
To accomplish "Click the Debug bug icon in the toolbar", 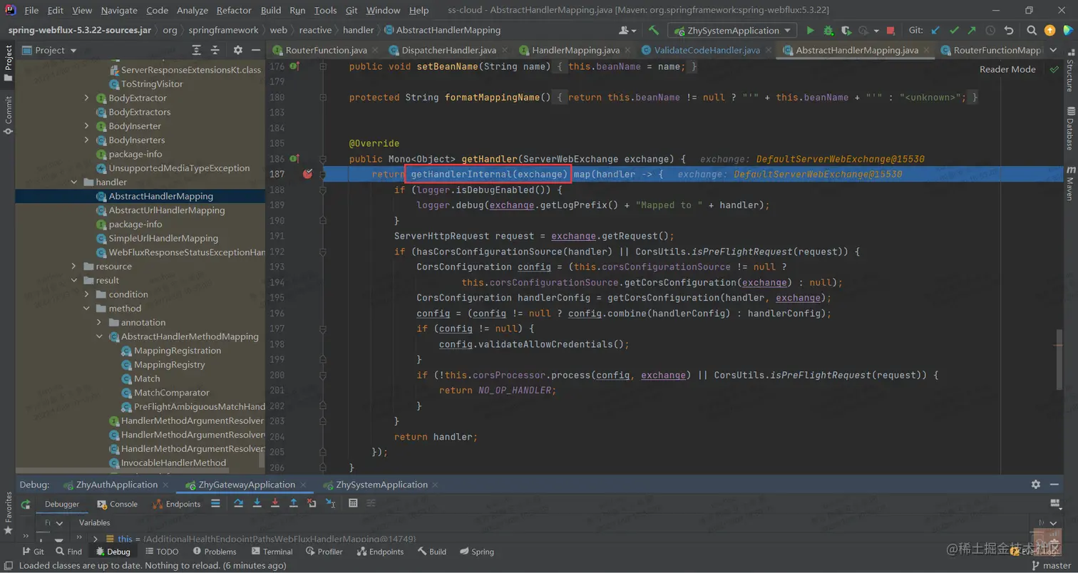I will coord(828,31).
